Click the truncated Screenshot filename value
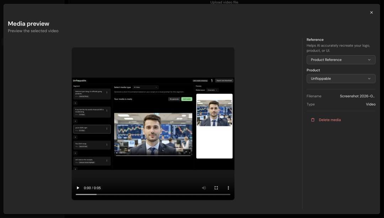The width and height of the screenshot is (384, 218). 357,96
